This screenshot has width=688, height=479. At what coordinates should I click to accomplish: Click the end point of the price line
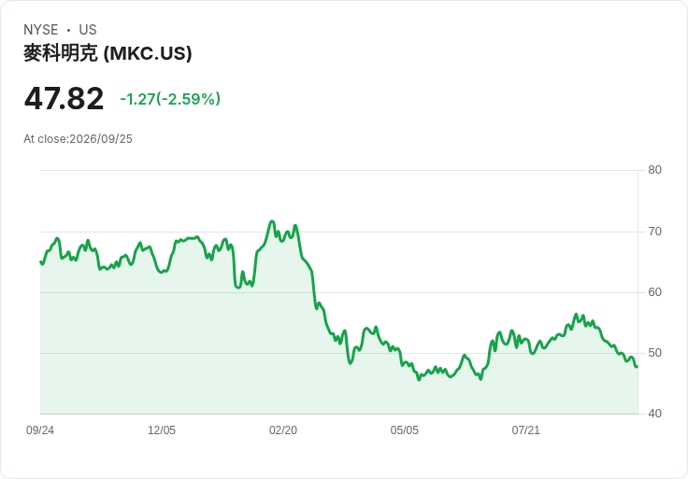pyautogui.click(x=637, y=366)
